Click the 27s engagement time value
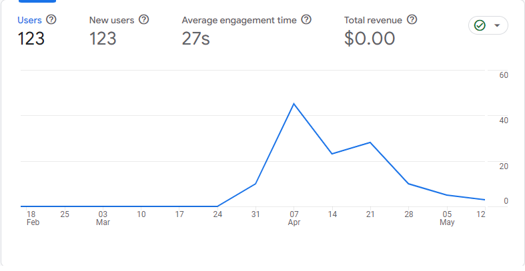 [195, 39]
